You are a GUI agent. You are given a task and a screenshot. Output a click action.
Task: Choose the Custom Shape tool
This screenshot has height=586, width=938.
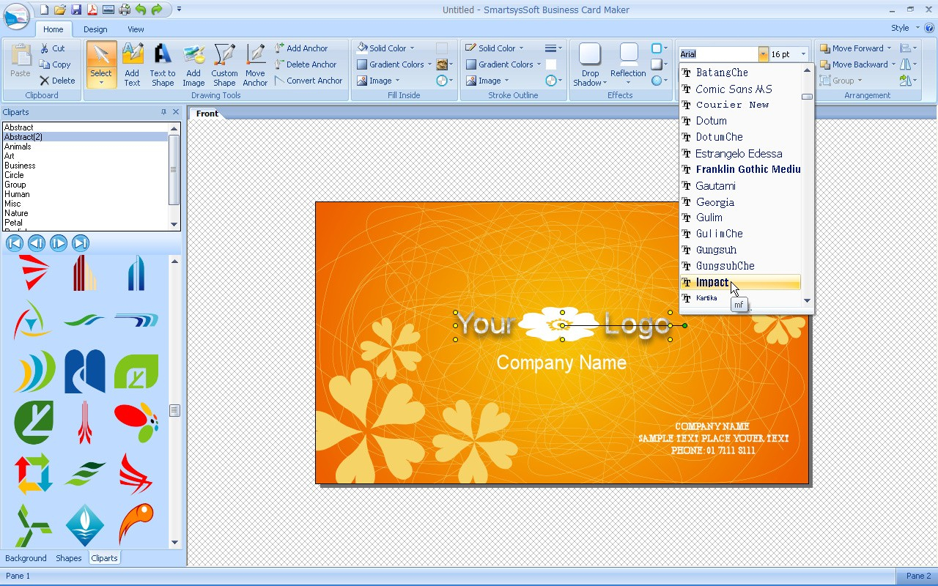click(x=224, y=64)
